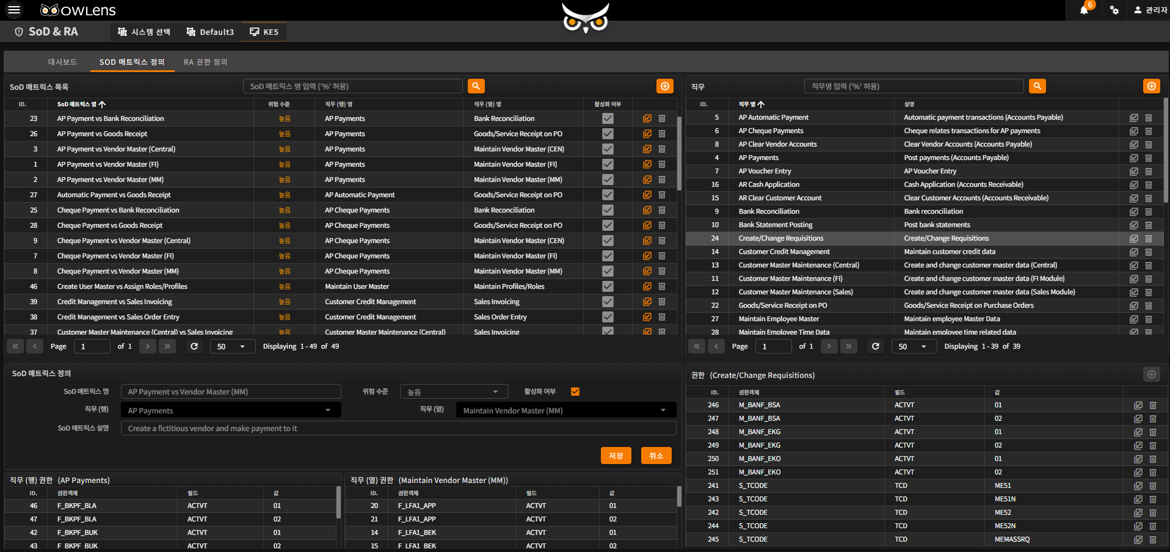Switch to RA authorization definition tab
The image size is (1170, 552).
tap(206, 62)
